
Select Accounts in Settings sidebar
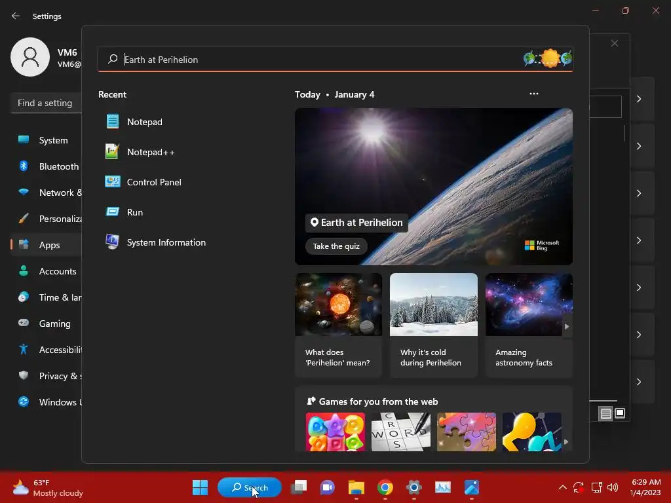coord(47,271)
